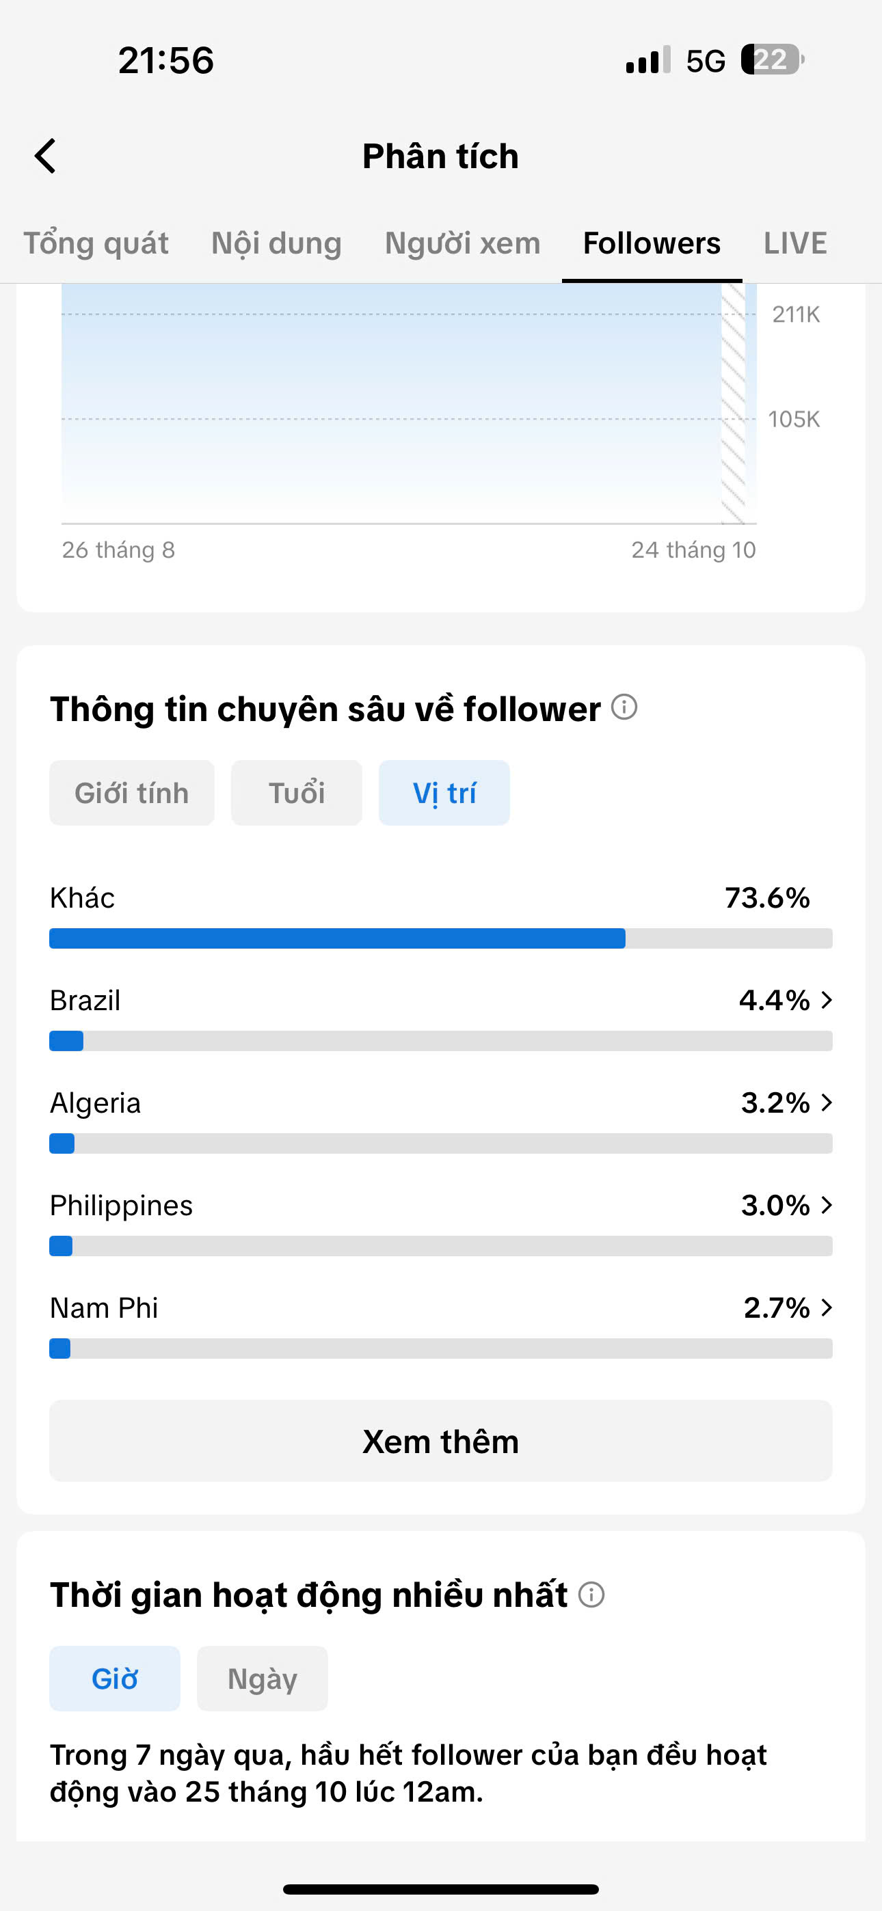The height and width of the screenshot is (1911, 882).
Task: Go to the Người xem tab
Action: [x=462, y=243]
